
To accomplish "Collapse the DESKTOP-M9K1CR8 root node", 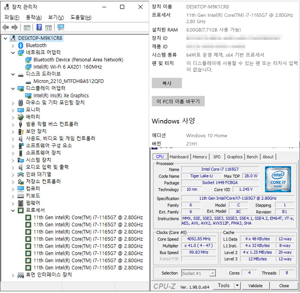I will click(x=6, y=39).
